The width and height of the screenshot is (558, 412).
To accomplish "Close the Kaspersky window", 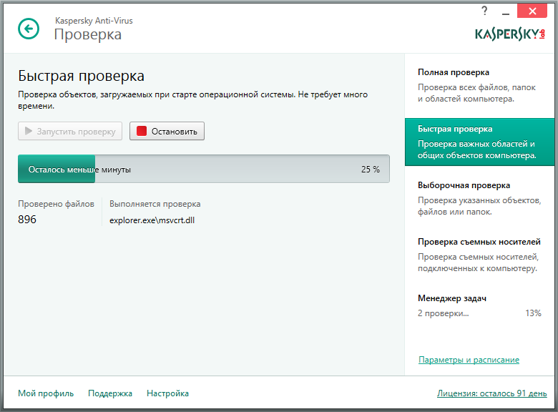I will pos(532,11).
